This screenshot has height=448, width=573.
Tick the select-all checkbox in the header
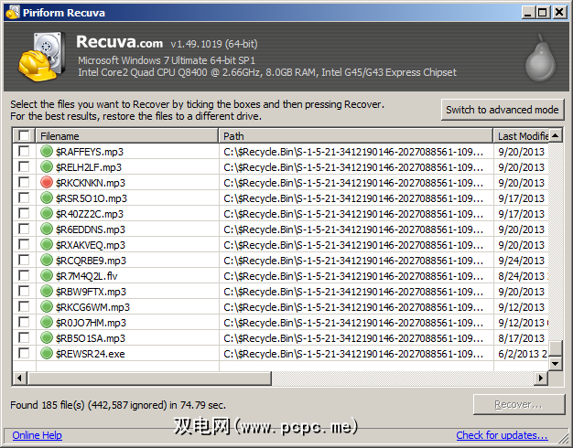pos(24,136)
